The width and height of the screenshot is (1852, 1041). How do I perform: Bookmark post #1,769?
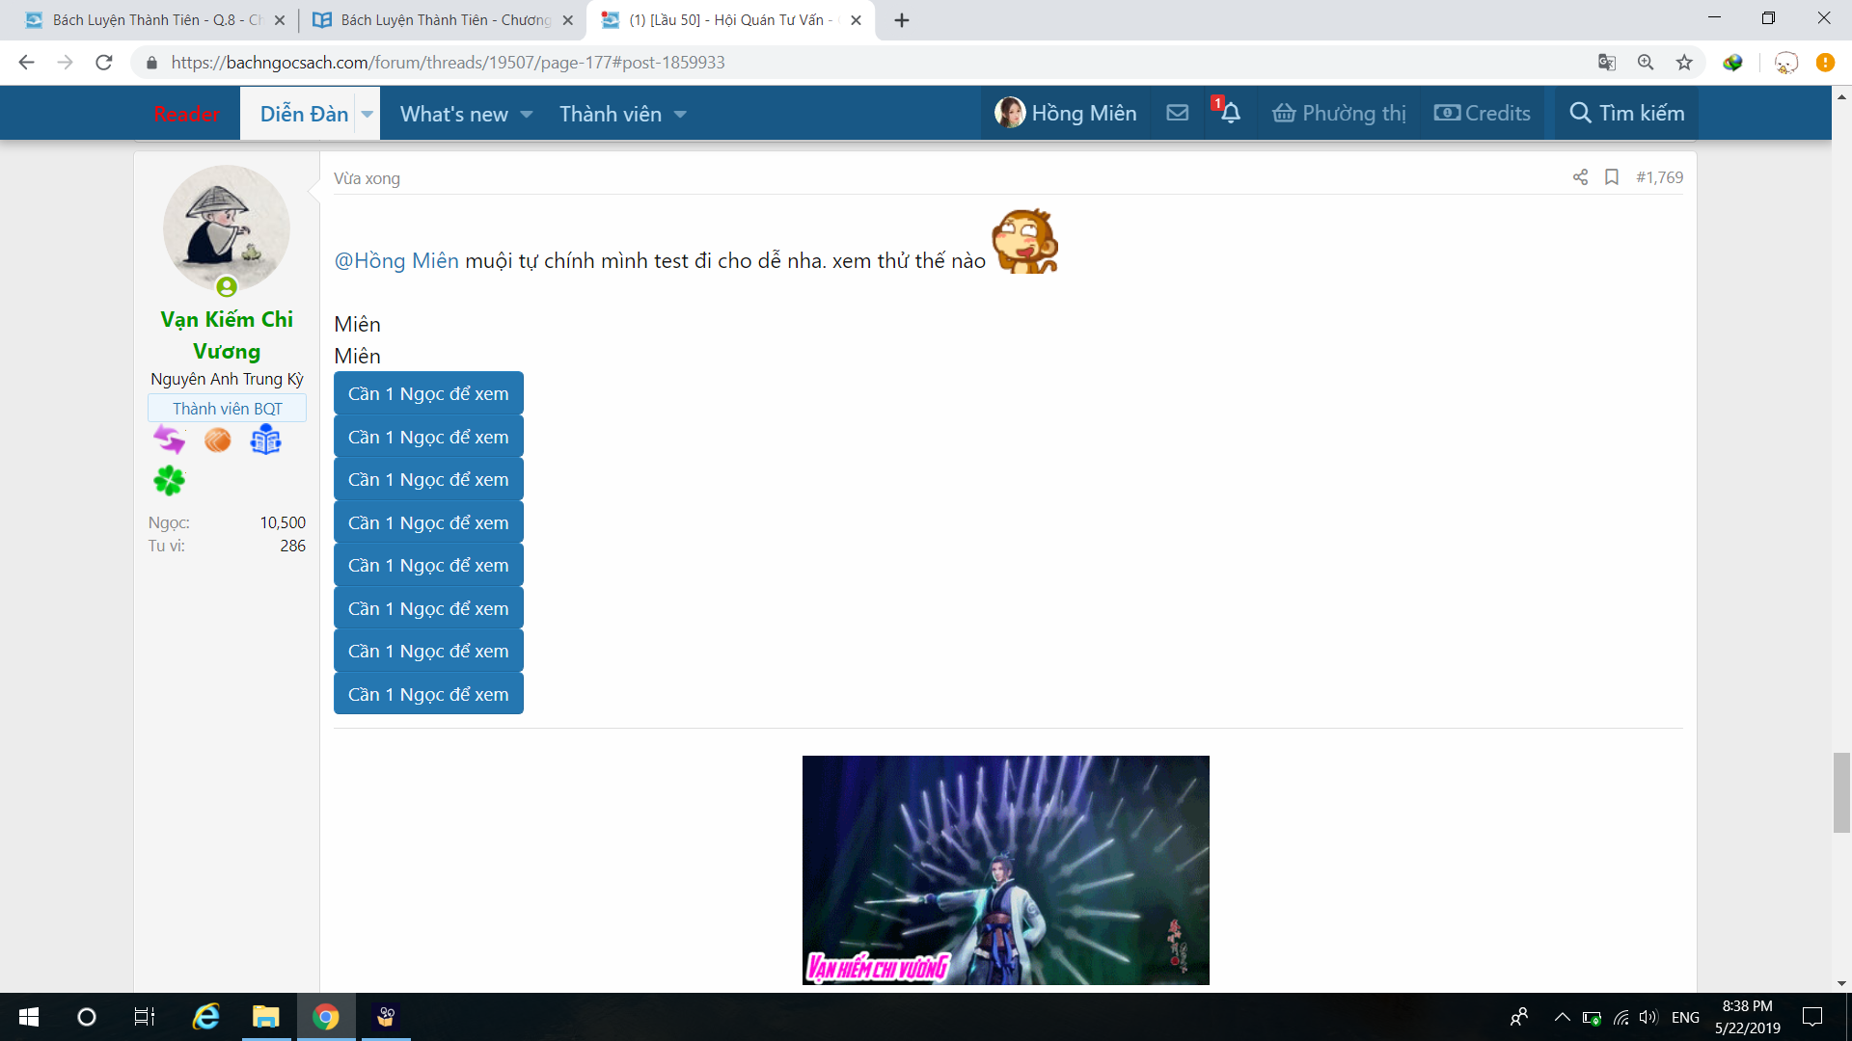pyautogui.click(x=1611, y=177)
